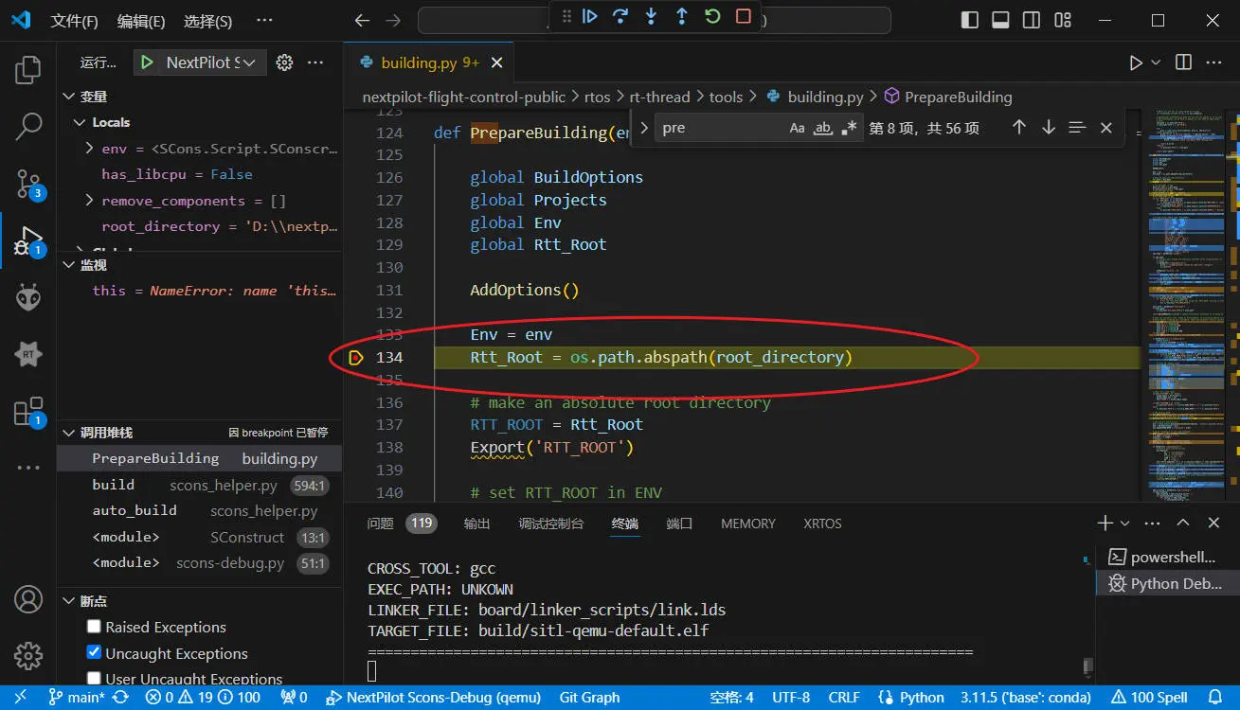This screenshot has width=1240, height=710.
Task: Run Python file play button in editor
Action: 1136,62
